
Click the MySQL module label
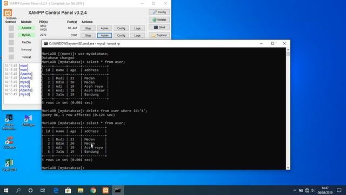pyautogui.click(x=26, y=35)
